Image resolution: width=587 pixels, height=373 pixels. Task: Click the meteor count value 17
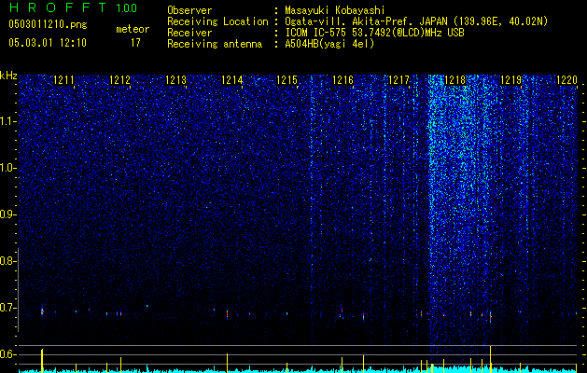pyautogui.click(x=135, y=43)
